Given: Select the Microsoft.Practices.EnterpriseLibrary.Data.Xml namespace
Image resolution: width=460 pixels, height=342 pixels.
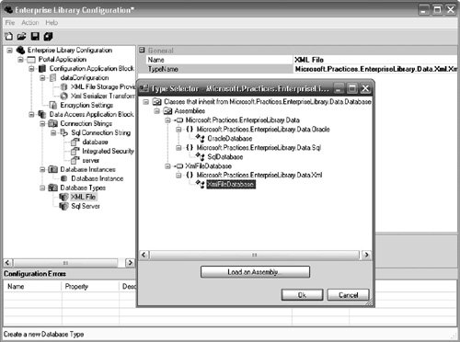Looking at the screenshot, I should click(259, 175).
